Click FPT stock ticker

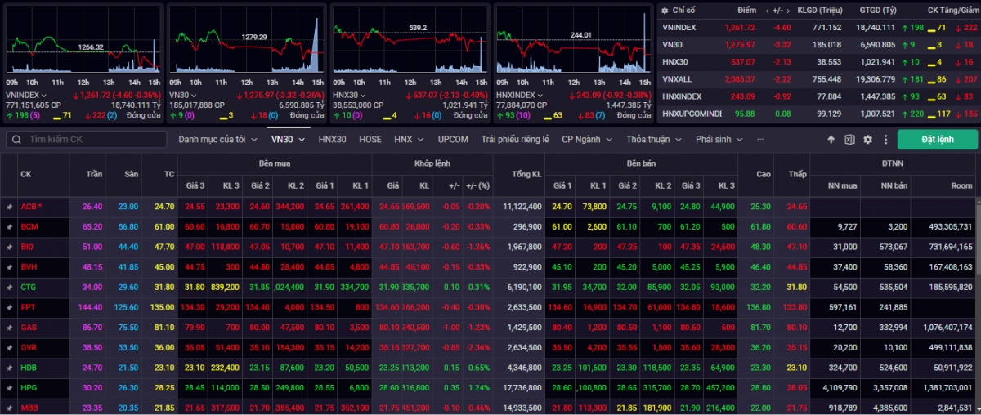coord(29,307)
